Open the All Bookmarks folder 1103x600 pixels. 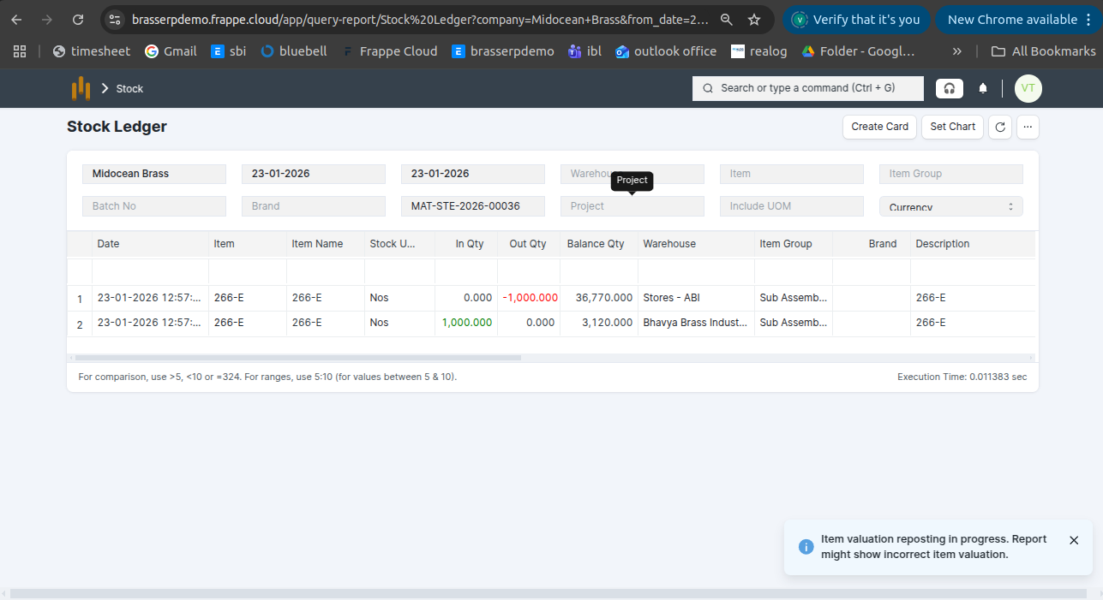click(1043, 51)
